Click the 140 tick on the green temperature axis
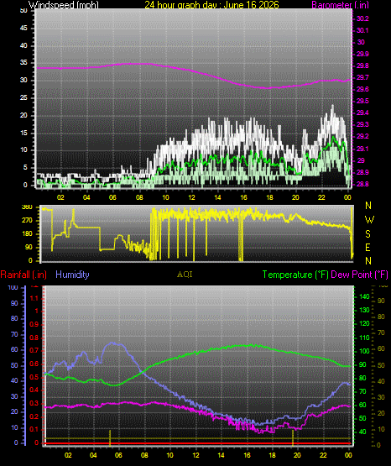This screenshot has height=466, width=391. point(364,296)
